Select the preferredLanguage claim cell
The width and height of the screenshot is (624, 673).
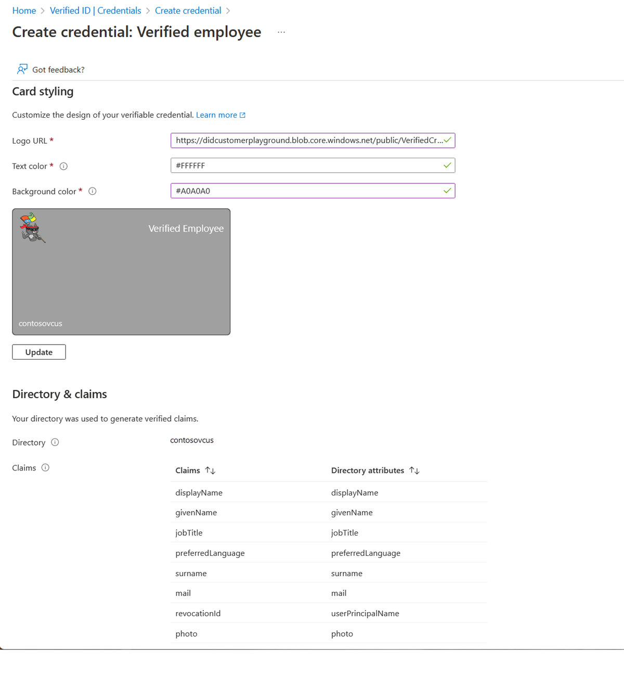tap(210, 553)
